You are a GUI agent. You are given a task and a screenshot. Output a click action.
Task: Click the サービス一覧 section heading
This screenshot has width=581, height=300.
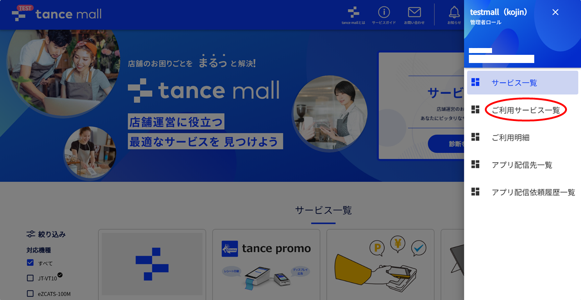323,210
